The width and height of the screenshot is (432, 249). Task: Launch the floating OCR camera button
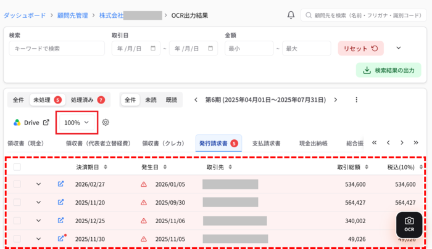[409, 225]
